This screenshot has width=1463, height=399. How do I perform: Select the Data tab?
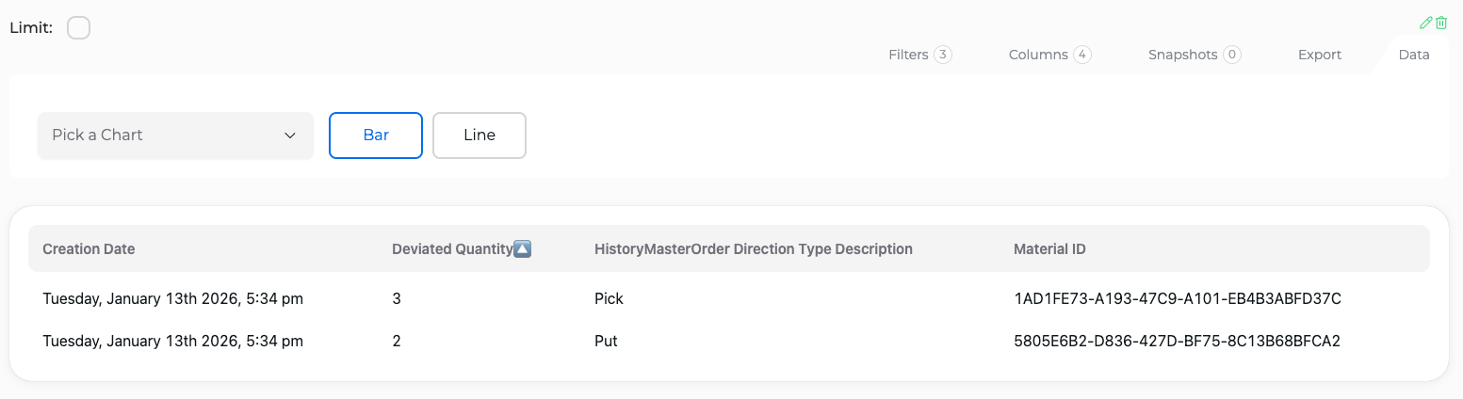pyautogui.click(x=1414, y=55)
